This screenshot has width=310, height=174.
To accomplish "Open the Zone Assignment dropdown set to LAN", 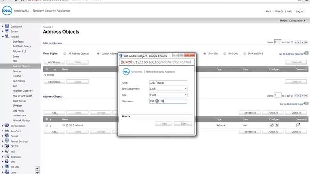I will (168, 89).
